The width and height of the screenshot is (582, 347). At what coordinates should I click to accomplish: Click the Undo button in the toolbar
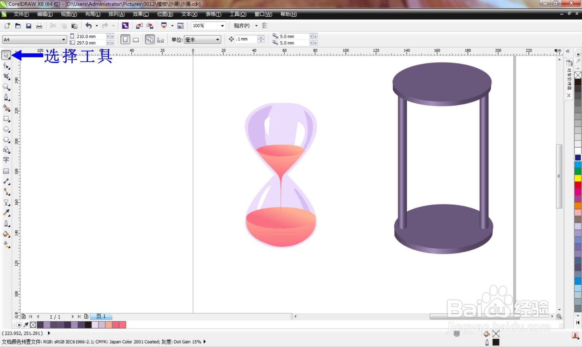[x=89, y=25]
